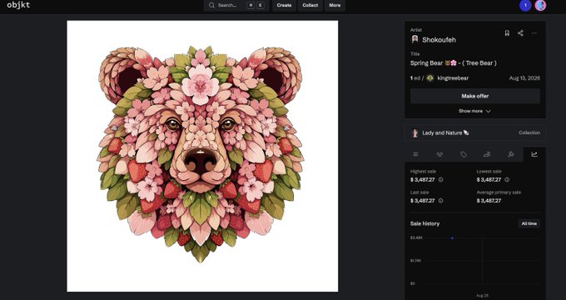Viewport: 566px width, 300px height.
Task: Open the user profile avatar menu
Action: click(540, 6)
